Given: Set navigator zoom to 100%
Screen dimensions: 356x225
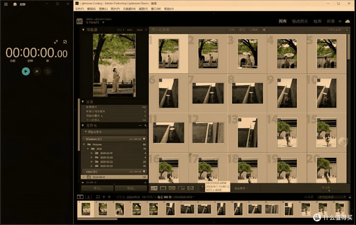Looking at the screenshot, I should point(130,30).
